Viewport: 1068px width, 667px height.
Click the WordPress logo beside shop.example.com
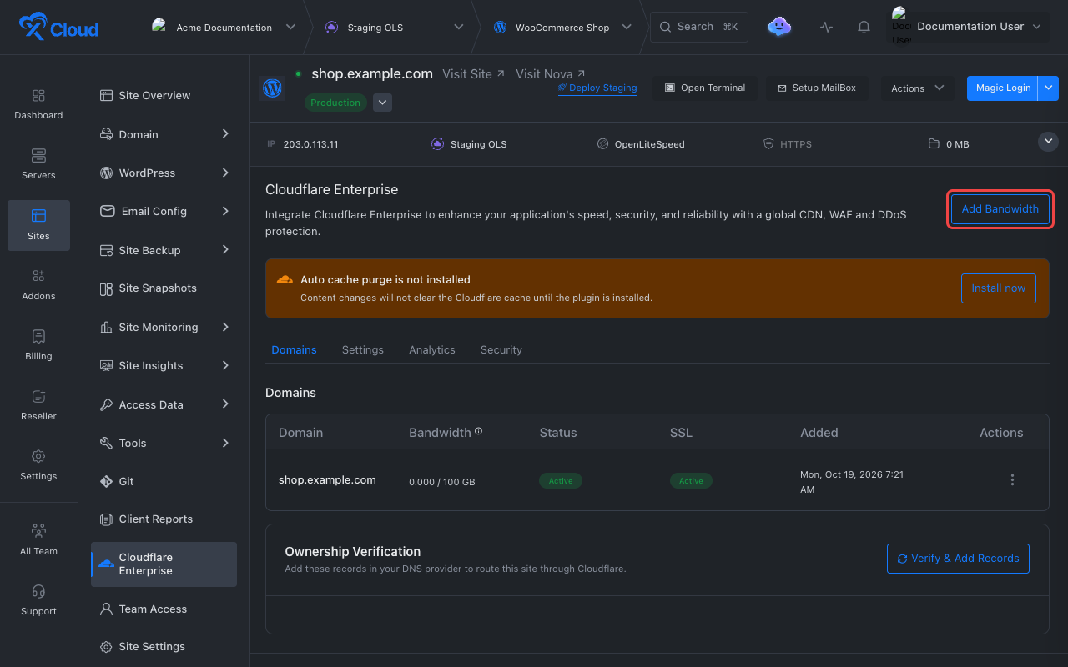point(272,88)
